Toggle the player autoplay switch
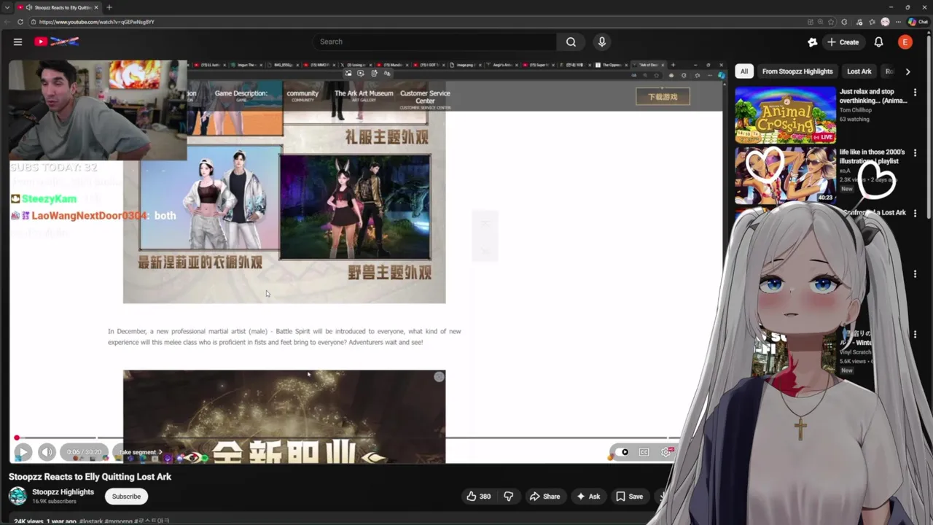 [622, 452]
